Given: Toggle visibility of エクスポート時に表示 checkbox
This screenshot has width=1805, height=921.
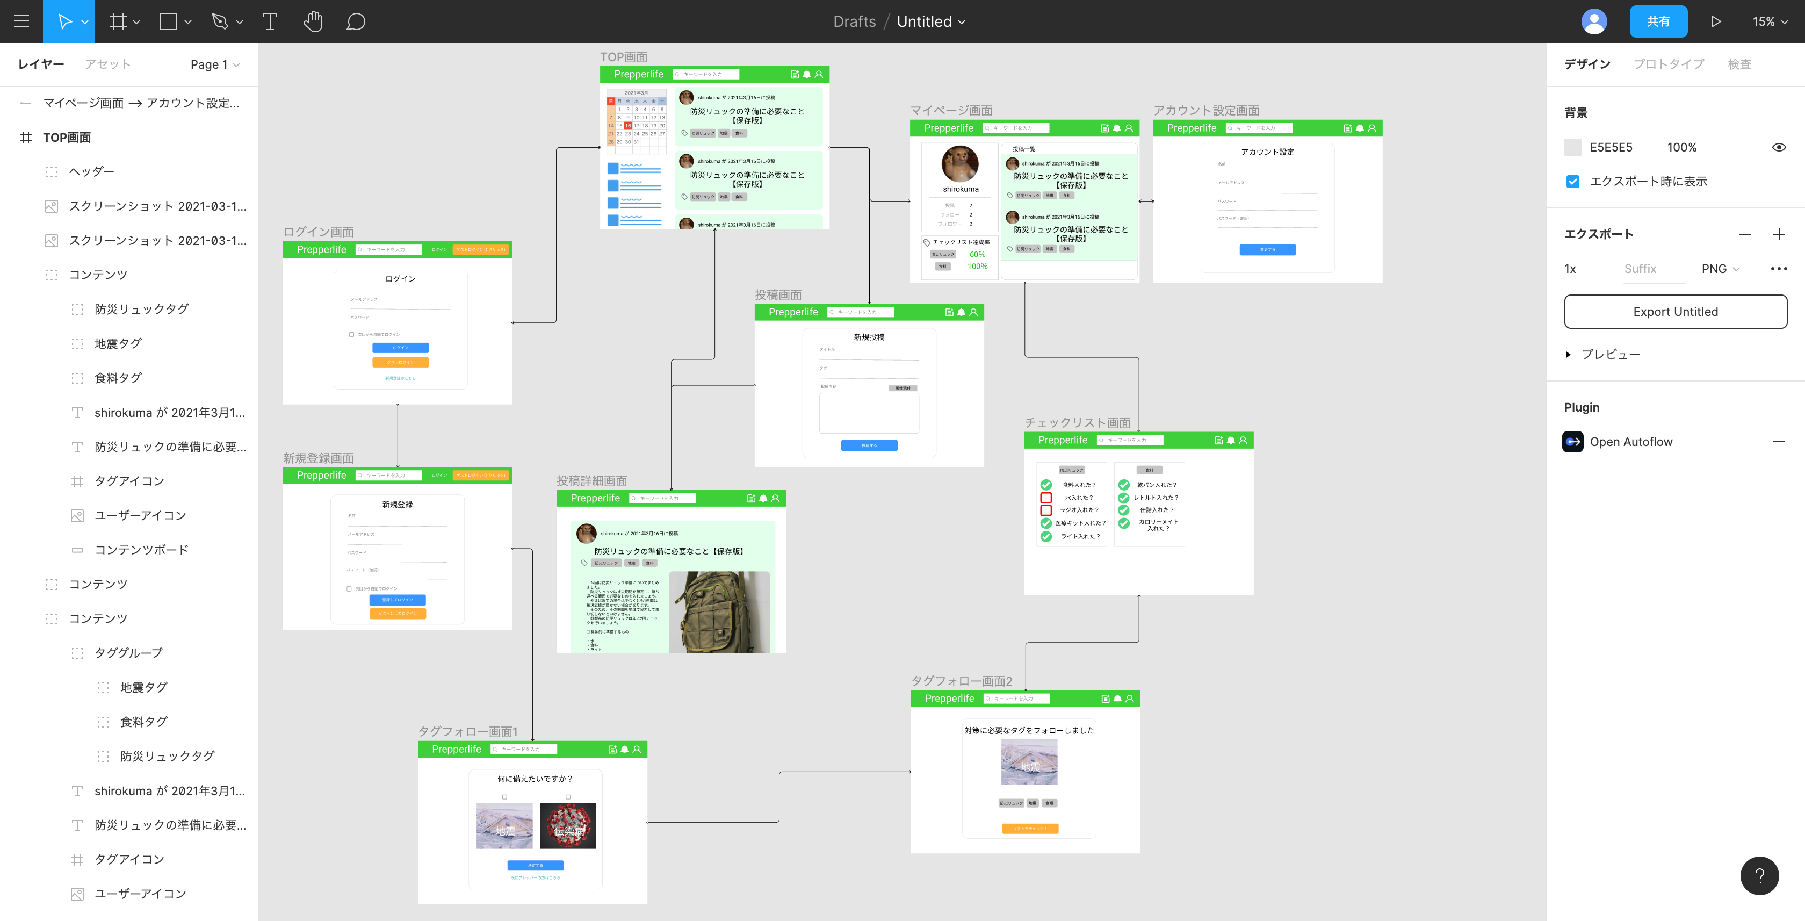Looking at the screenshot, I should click(1572, 181).
